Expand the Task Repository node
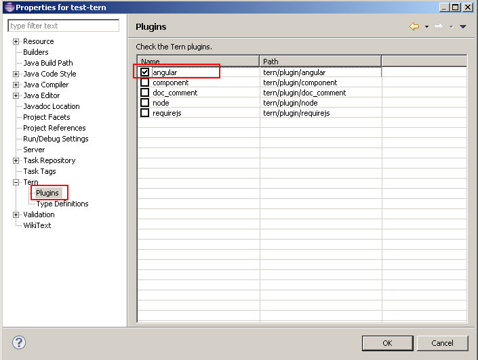 point(16,160)
